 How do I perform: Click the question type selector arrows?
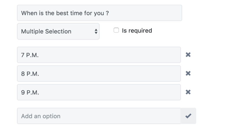(96, 31)
